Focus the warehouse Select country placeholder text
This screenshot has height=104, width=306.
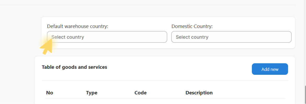pos(67,37)
